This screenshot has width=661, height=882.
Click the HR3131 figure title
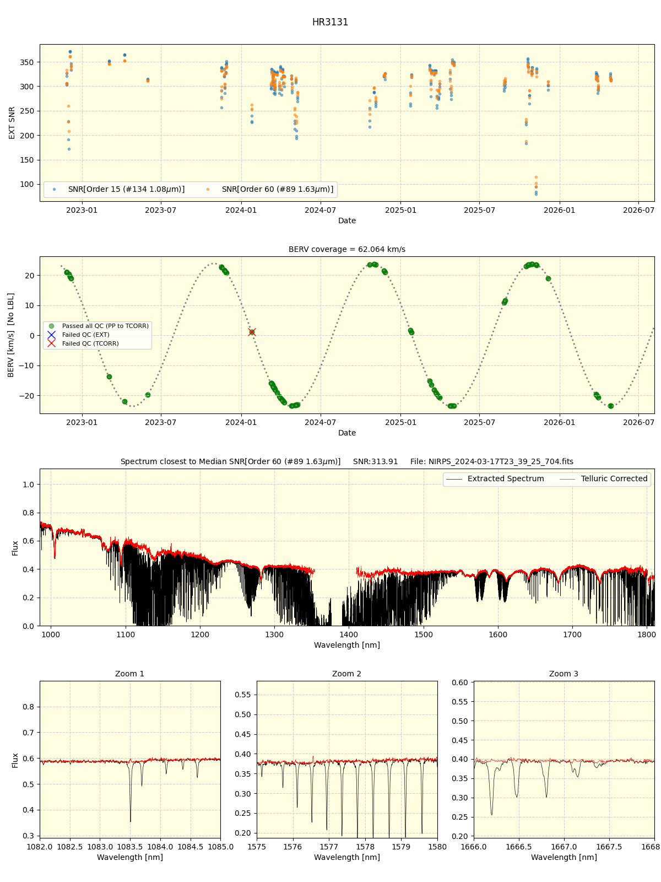[330, 23]
